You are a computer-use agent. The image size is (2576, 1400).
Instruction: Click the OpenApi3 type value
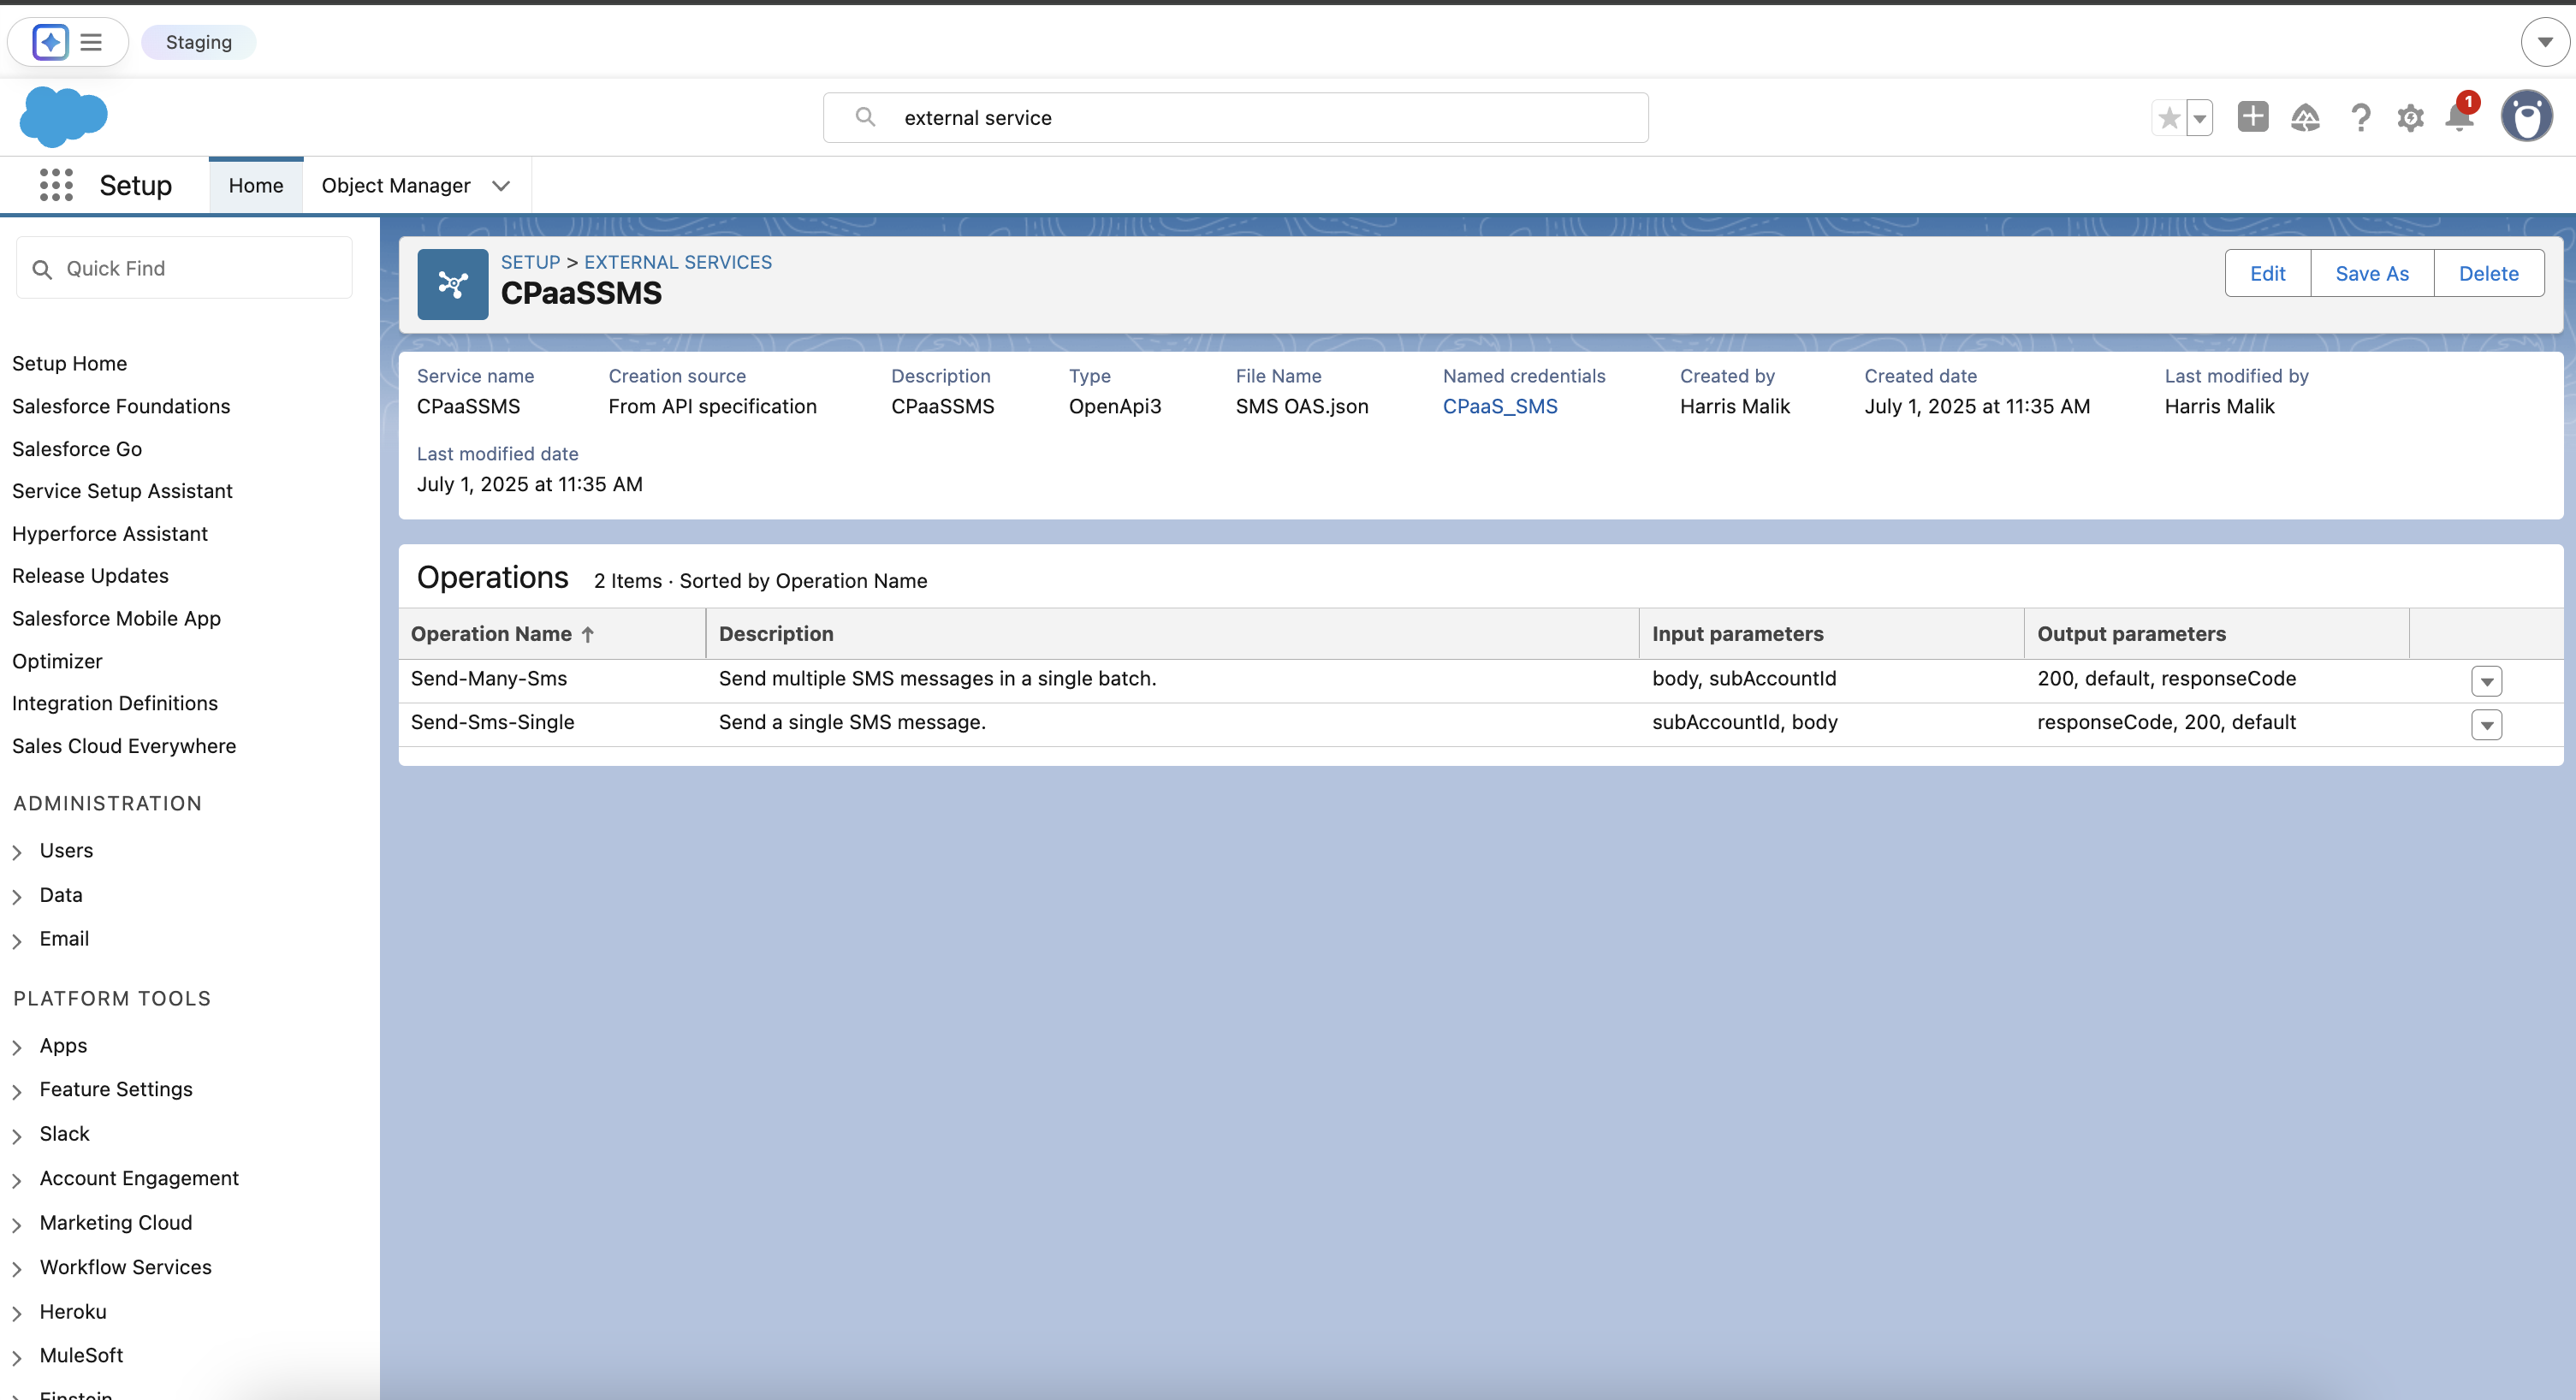pos(1115,406)
